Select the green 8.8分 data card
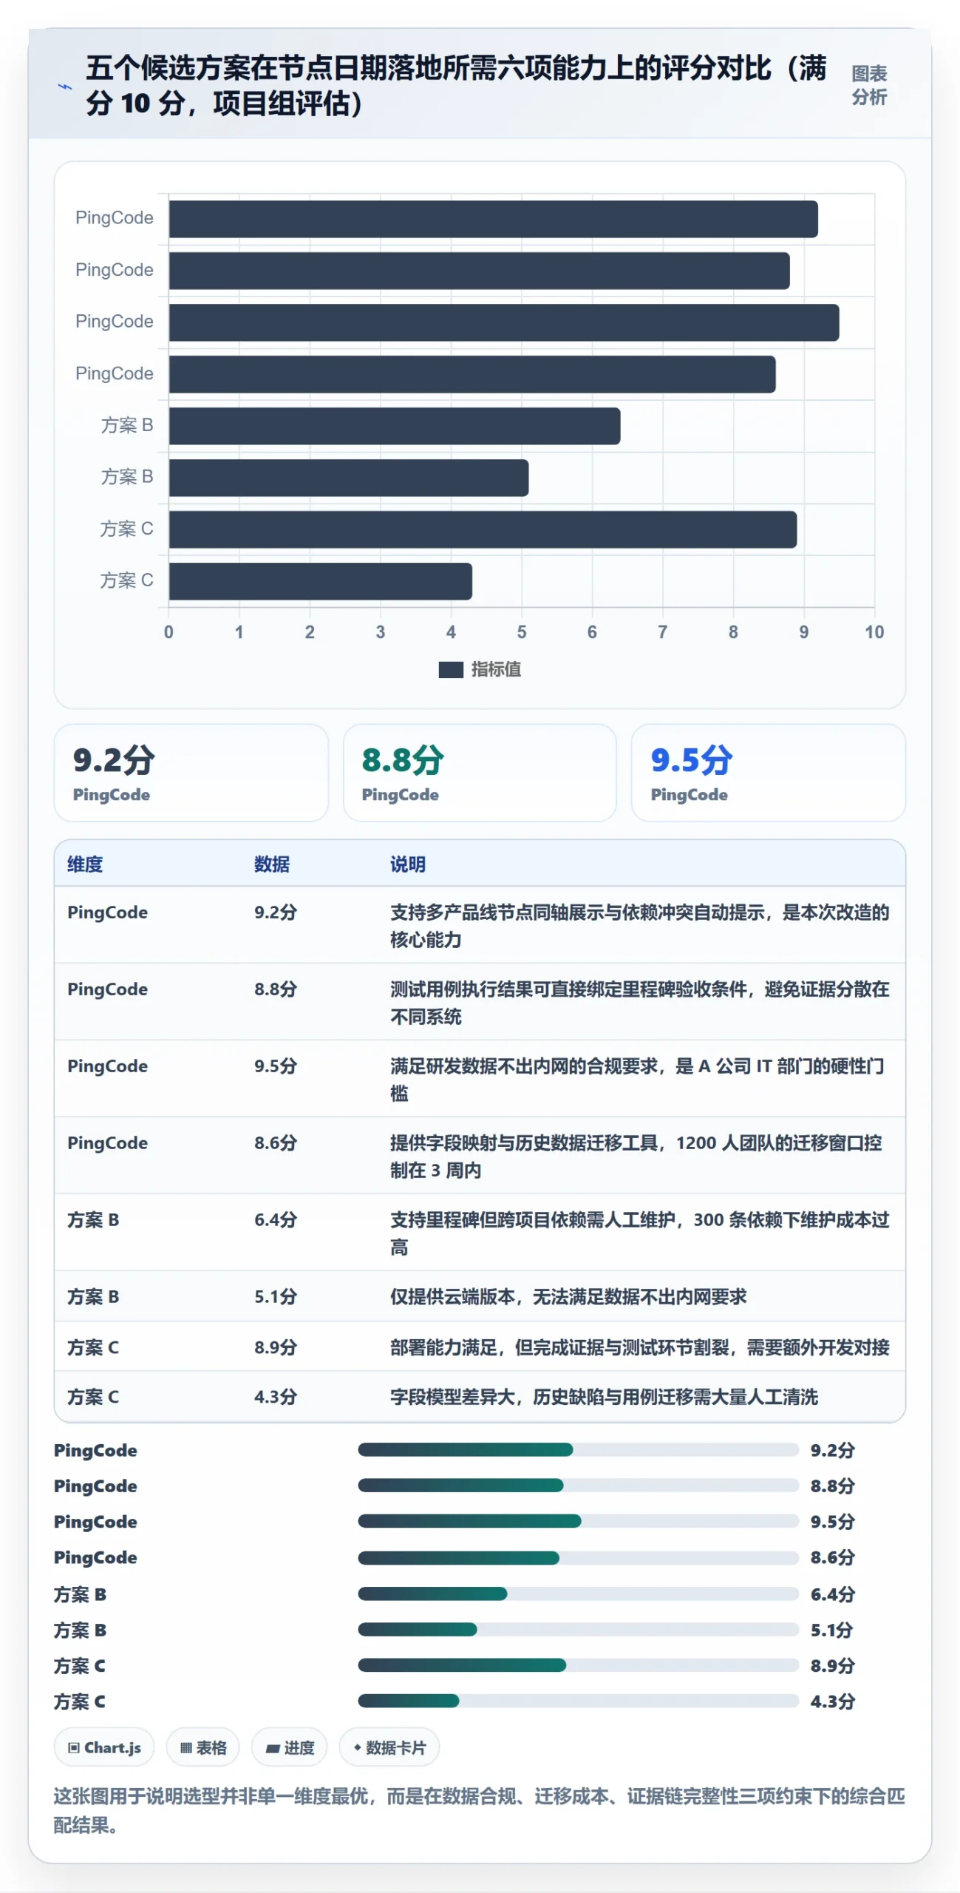The image size is (960, 1893). 480,773
